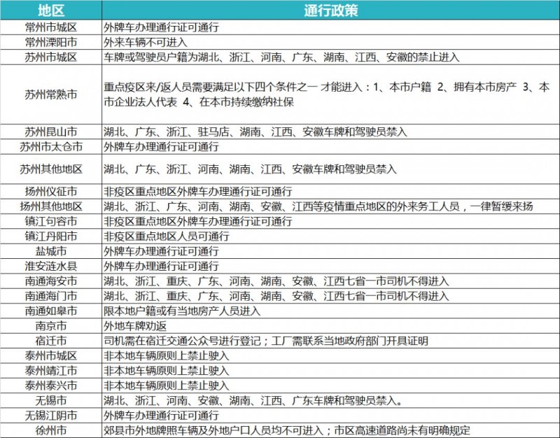Select the 镇江丹阳市 region cell
This screenshot has height=438, width=560.
click(51, 236)
